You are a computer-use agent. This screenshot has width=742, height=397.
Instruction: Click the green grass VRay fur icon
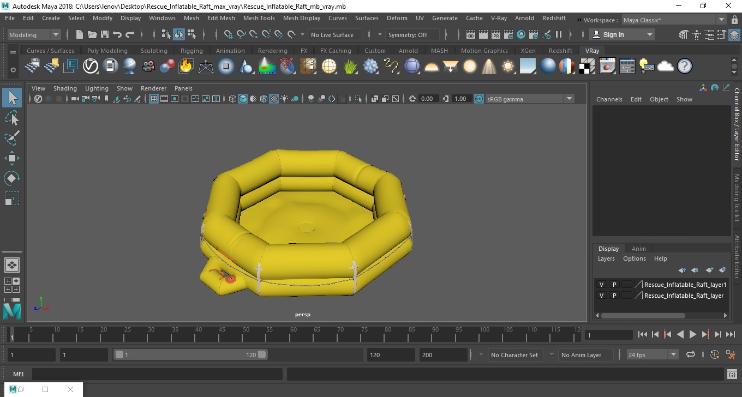[350, 67]
